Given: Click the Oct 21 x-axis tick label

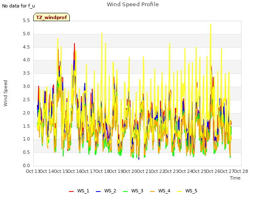Looking at the screenshot, I should 144,171.
